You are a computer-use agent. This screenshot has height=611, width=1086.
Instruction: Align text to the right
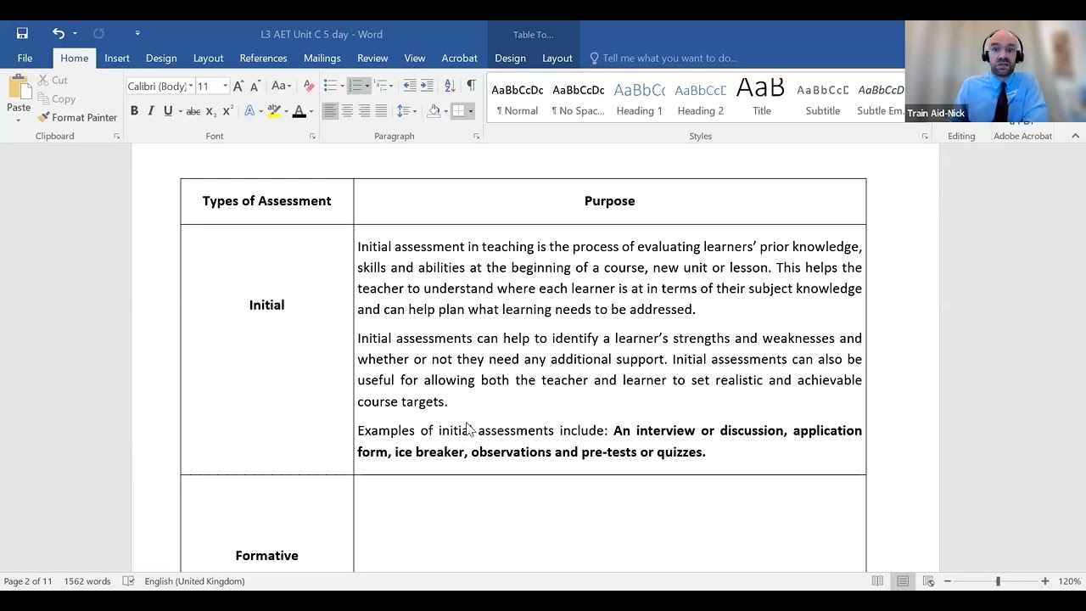[x=364, y=111]
